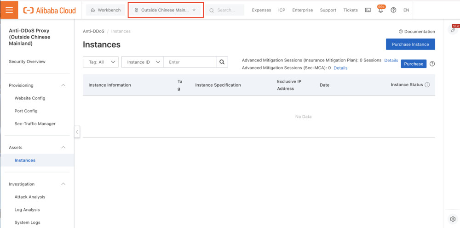Open Enterprise menu
Image resolution: width=460 pixels, height=228 pixels.
303,10
